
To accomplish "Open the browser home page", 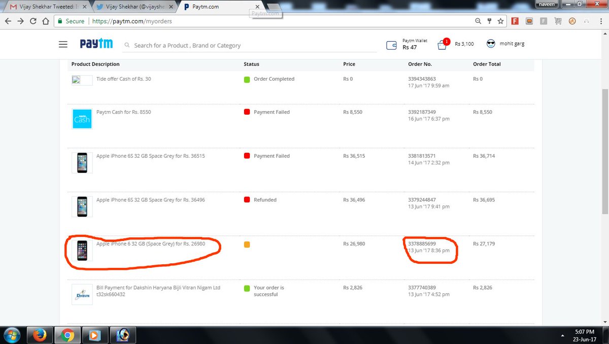I will (x=46, y=21).
